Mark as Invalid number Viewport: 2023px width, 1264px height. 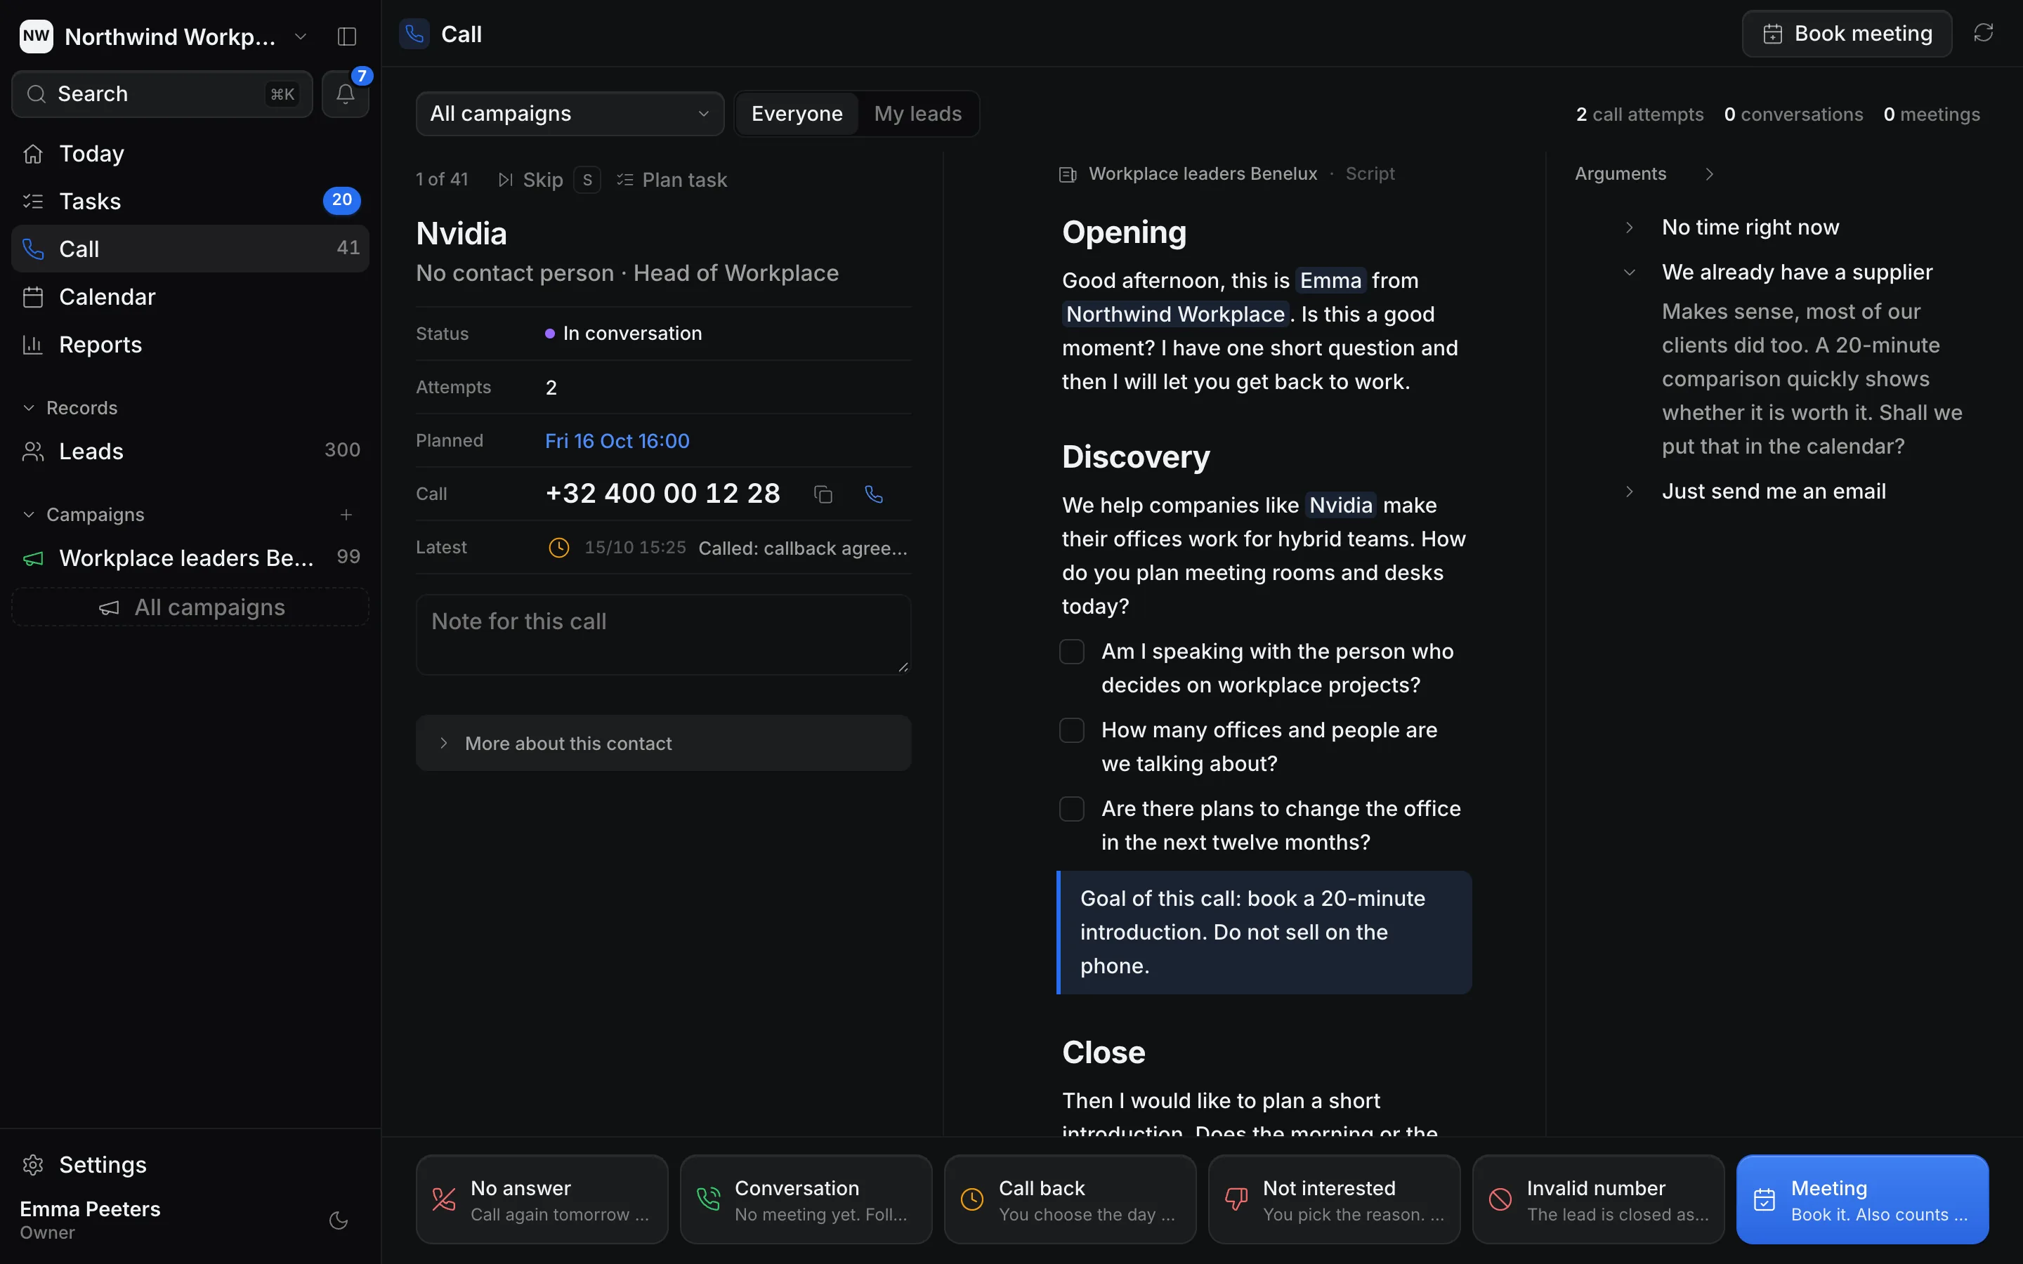(1598, 1199)
